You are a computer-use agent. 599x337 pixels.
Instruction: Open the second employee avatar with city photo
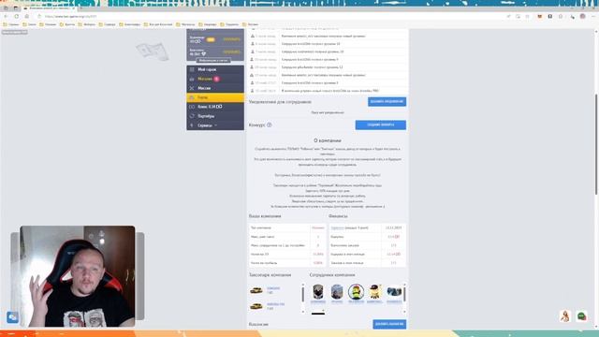337,291
